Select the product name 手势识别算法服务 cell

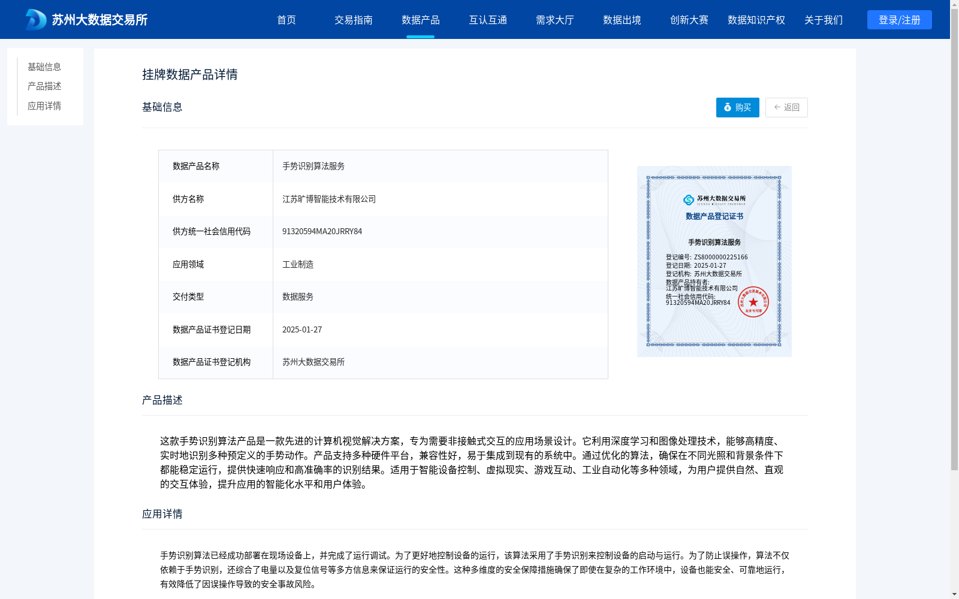coord(441,167)
